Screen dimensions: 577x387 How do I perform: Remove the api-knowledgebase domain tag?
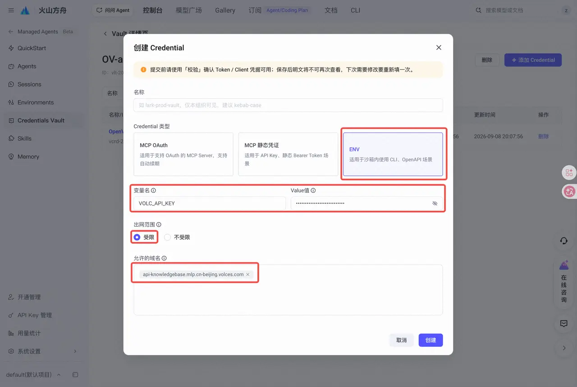pos(248,274)
